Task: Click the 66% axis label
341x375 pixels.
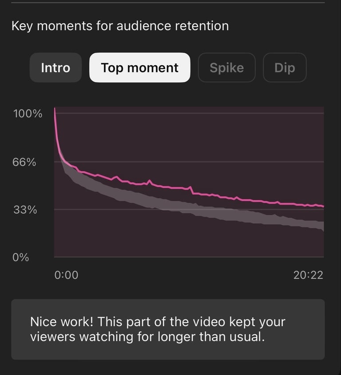Action: [24, 162]
